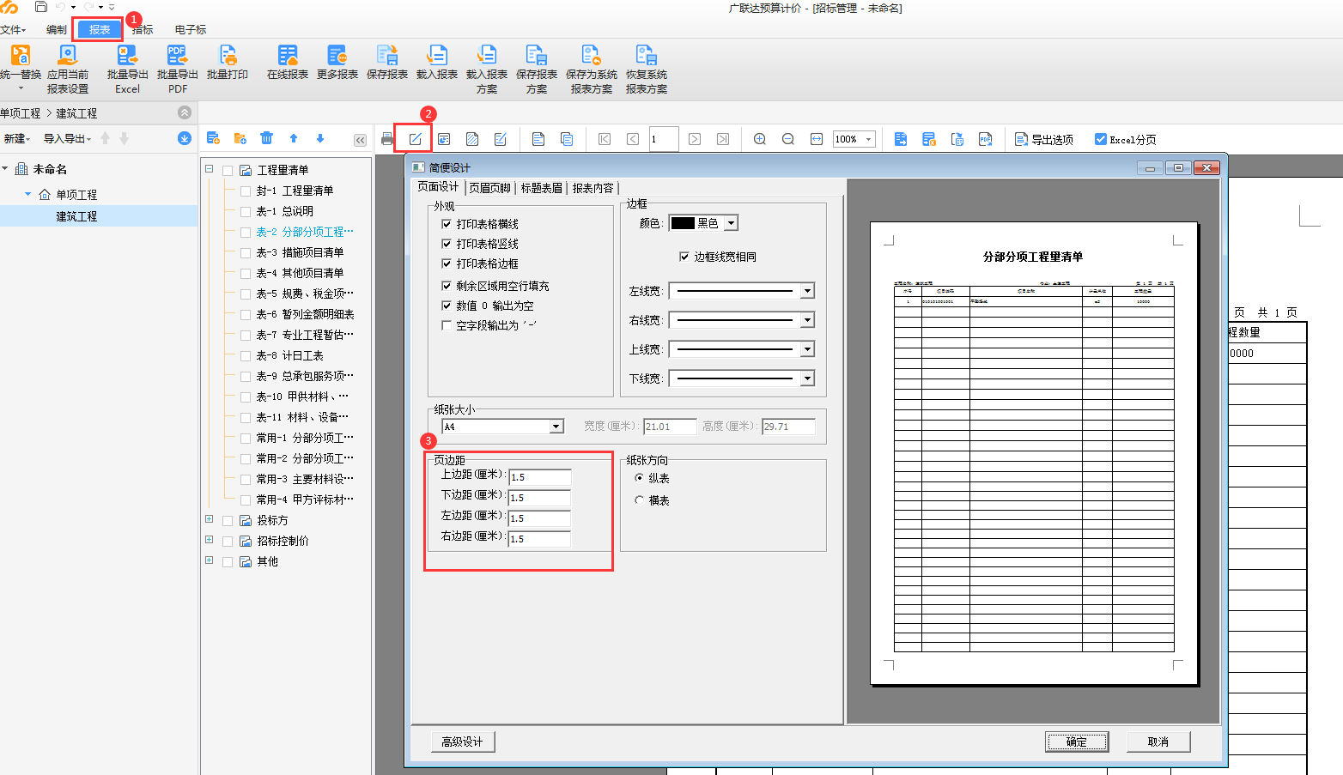This screenshot has width=1343, height=775.
Task: Open 下线宽 line width dropdown
Action: click(x=807, y=378)
